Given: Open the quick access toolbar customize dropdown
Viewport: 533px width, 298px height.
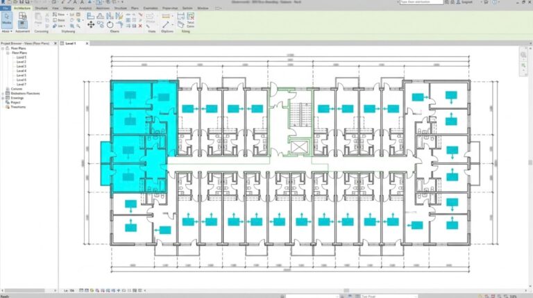Looking at the screenshot, I should (122, 2).
